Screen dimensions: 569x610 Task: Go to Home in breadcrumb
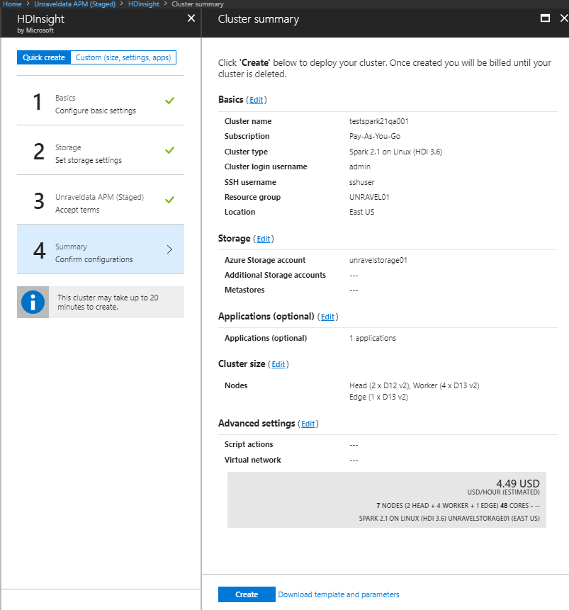click(x=12, y=4)
